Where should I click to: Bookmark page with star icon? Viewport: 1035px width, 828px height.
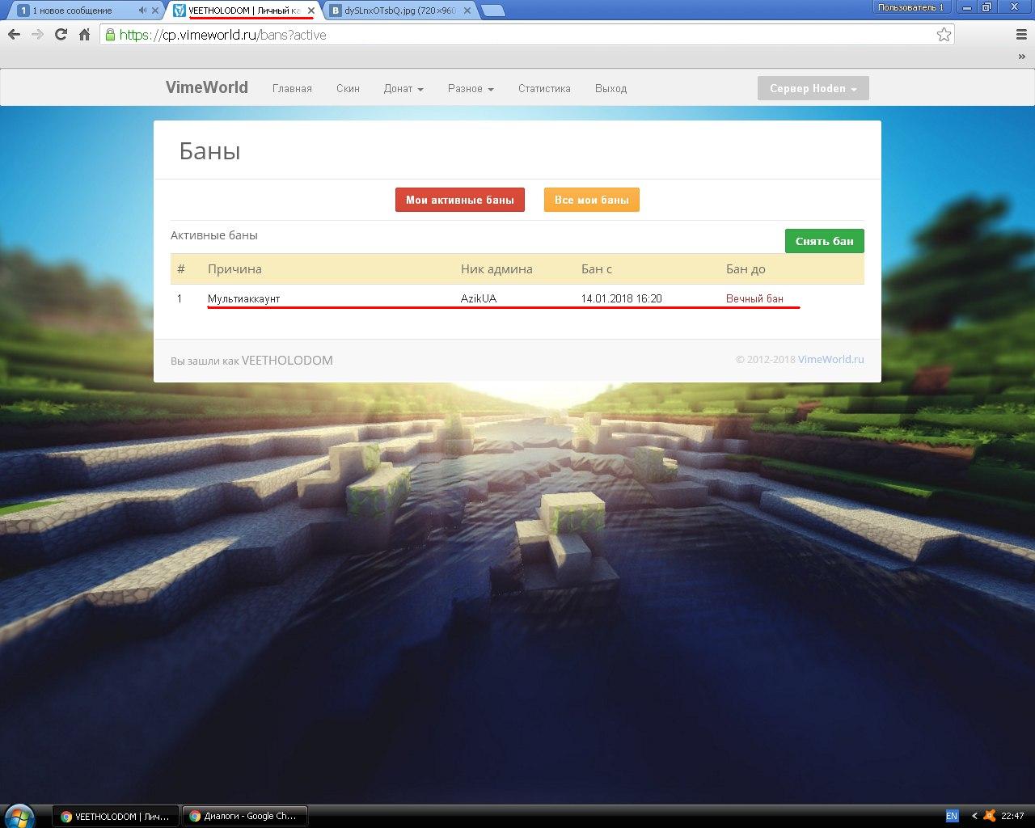(x=944, y=35)
